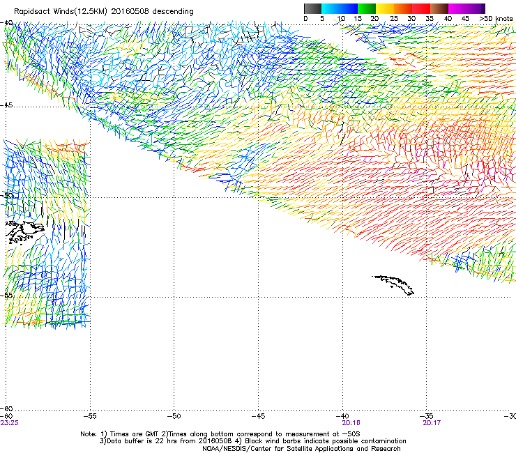Click the Falkland Islands coastline outline
The height and width of the screenshot is (453, 516).
[x=24, y=233]
